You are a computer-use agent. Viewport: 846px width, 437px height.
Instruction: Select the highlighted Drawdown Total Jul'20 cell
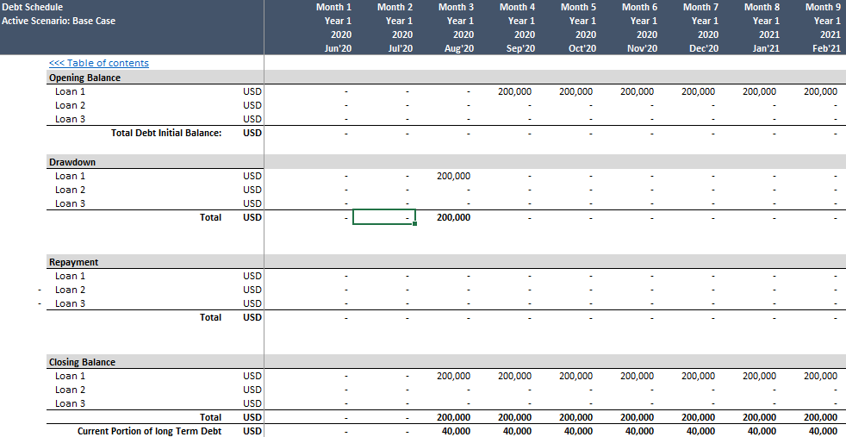pos(384,217)
